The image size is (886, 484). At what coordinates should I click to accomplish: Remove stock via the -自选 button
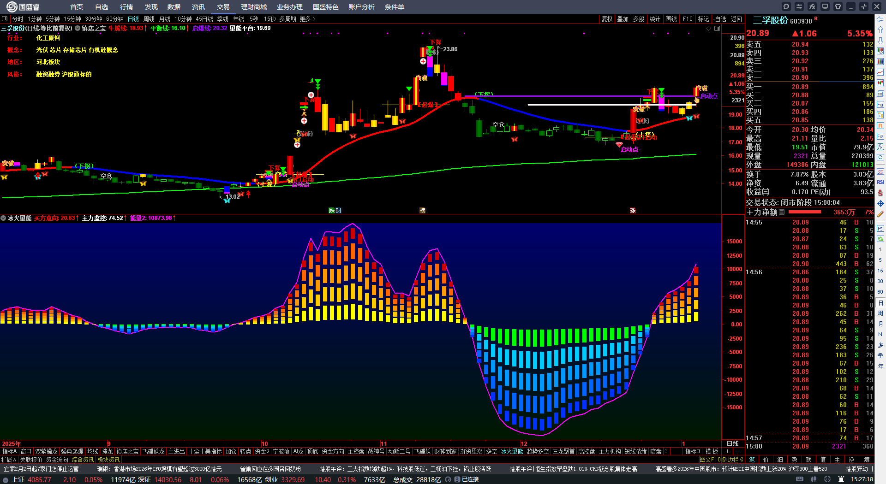click(720, 19)
